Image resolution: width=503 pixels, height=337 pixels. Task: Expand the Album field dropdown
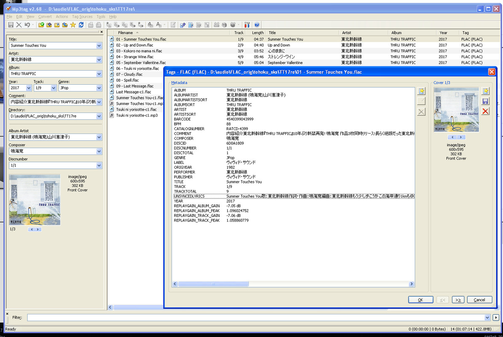coord(99,74)
